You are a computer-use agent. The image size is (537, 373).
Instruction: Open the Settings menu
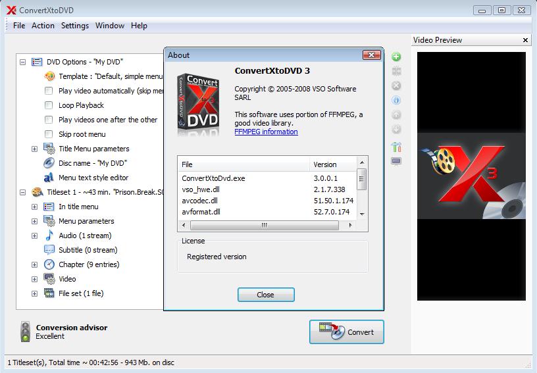(74, 26)
